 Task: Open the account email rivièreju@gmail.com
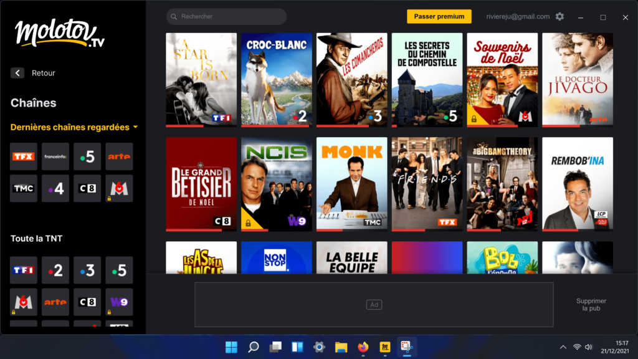pos(518,17)
